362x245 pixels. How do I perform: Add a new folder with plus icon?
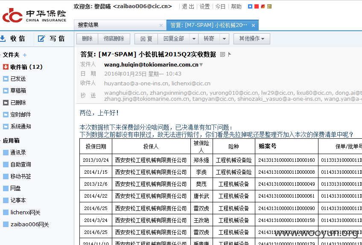25,55
